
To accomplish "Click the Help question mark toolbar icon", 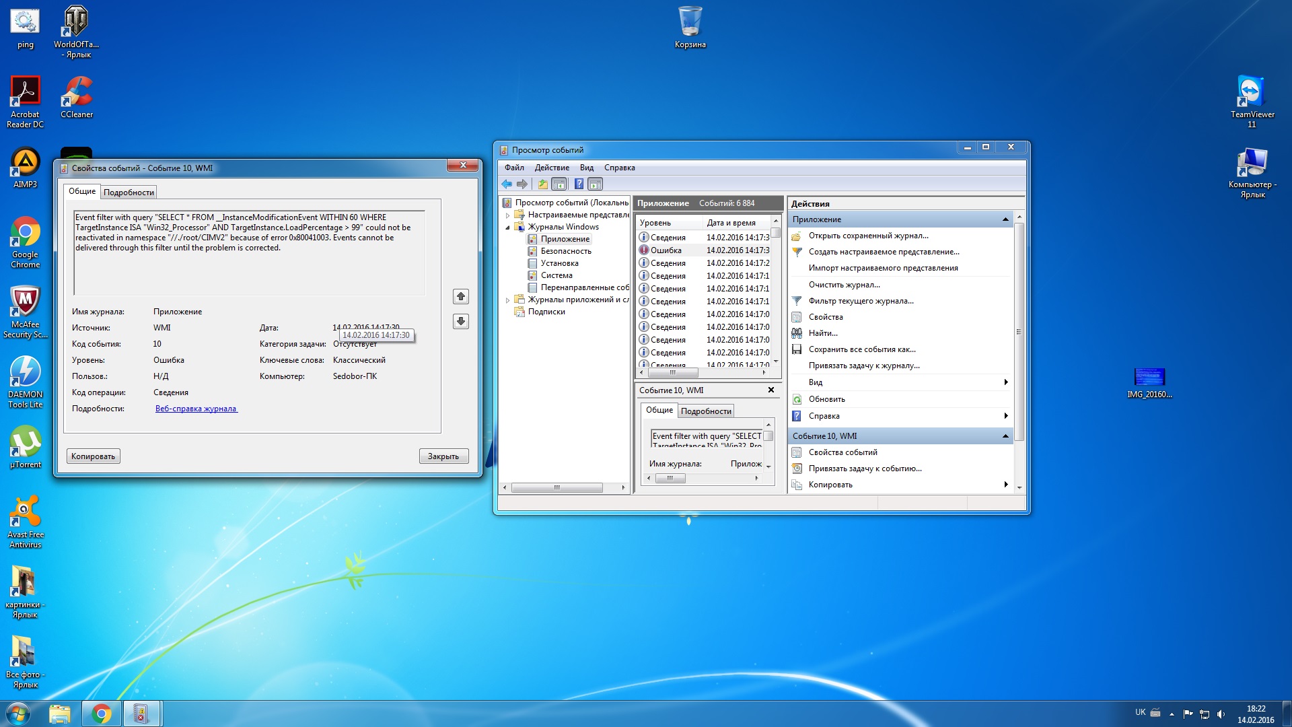I will 579,184.
